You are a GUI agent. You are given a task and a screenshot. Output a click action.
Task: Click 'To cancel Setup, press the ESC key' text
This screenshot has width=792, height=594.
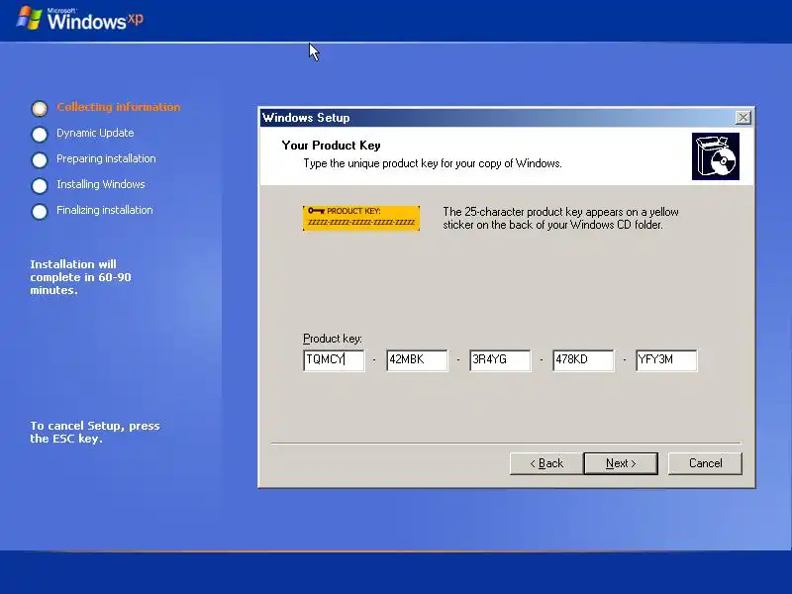point(95,433)
